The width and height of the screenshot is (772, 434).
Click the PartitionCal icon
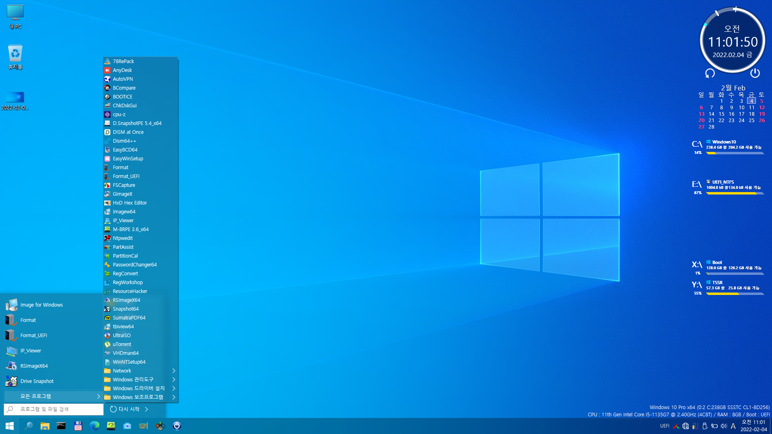coord(107,256)
